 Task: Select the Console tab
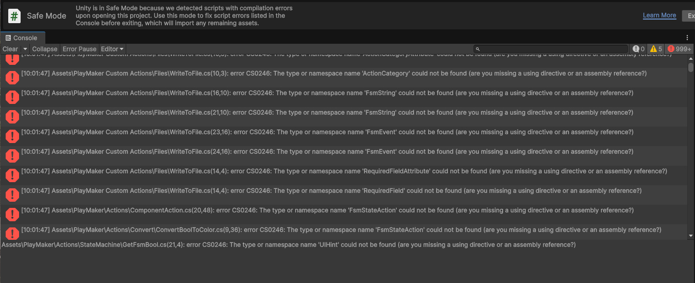tap(22, 38)
